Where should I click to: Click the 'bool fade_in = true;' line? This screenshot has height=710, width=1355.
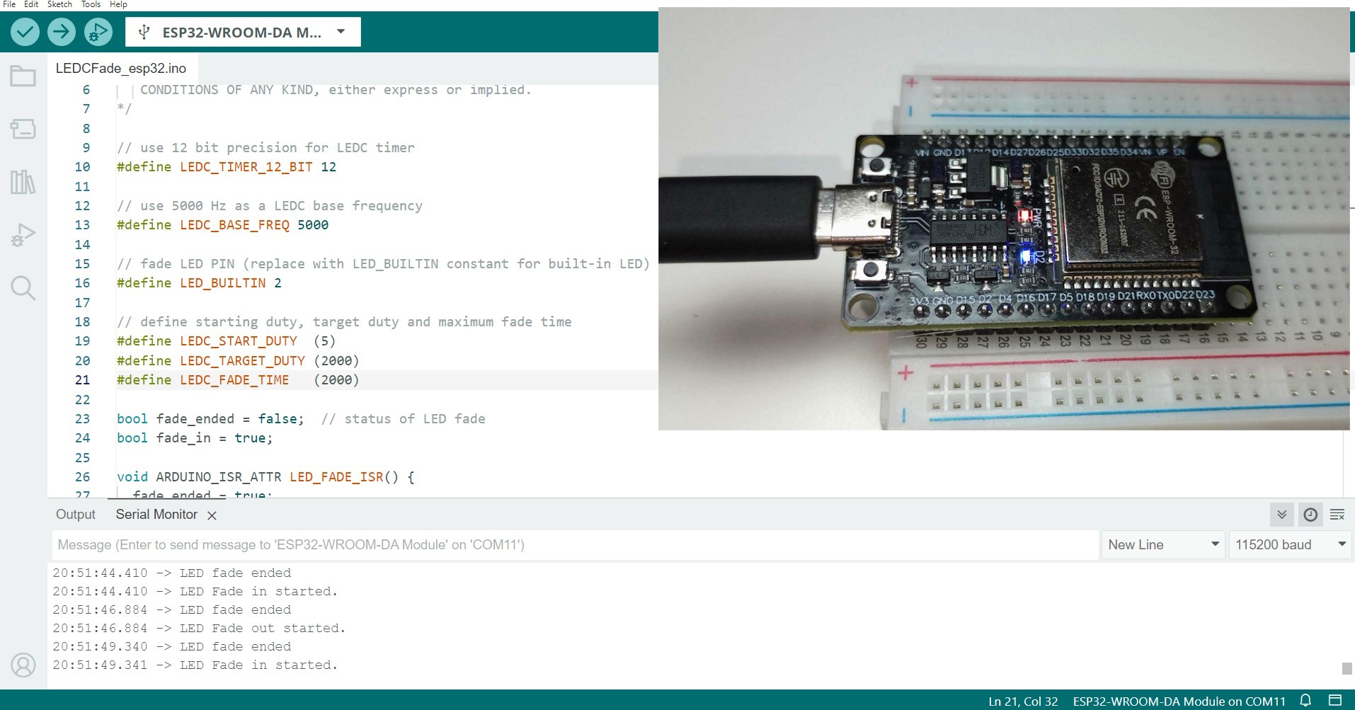tap(195, 438)
